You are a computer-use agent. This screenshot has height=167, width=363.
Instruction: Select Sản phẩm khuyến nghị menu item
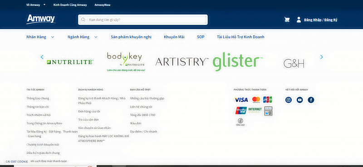tap(131, 37)
